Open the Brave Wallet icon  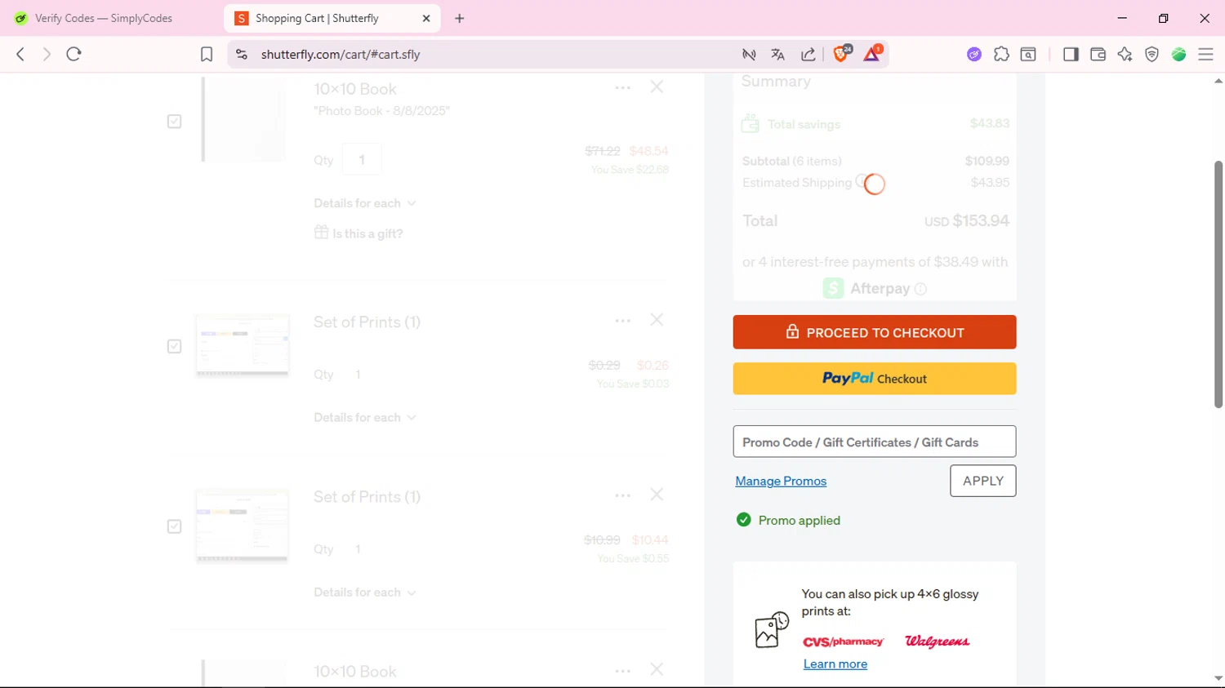[1098, 55]
